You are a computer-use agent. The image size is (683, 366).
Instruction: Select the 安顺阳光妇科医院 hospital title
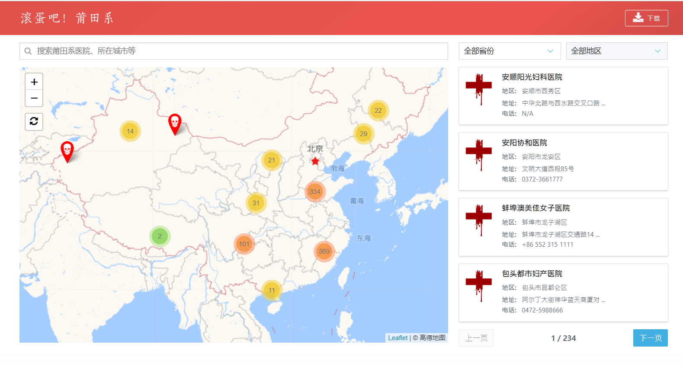pos(532,77)
